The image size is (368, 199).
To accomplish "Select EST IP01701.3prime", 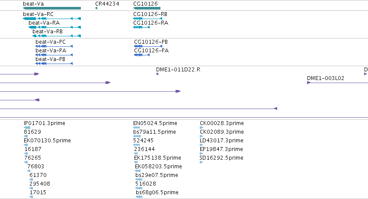I will tap(27, 128).
